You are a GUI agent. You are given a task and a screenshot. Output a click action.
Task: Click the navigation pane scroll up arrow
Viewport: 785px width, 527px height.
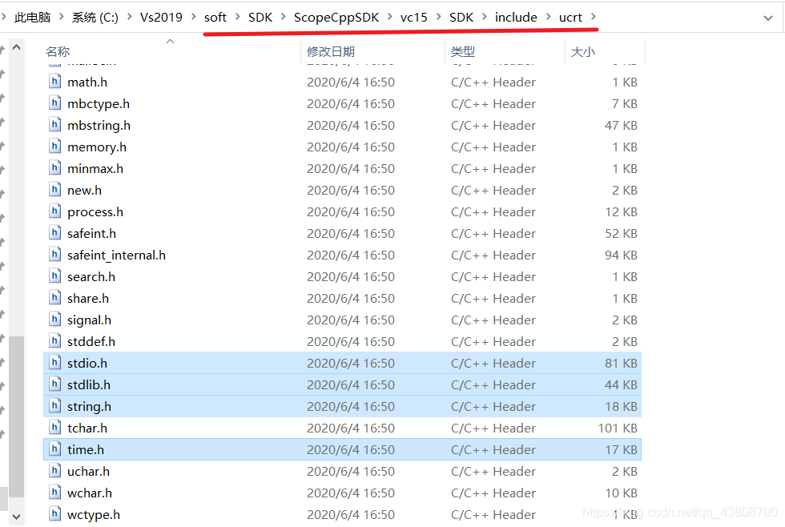point(16,47)
